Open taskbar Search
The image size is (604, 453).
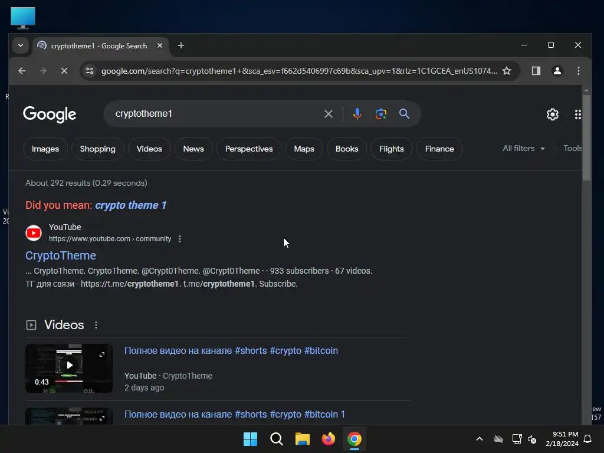[276, 439]
